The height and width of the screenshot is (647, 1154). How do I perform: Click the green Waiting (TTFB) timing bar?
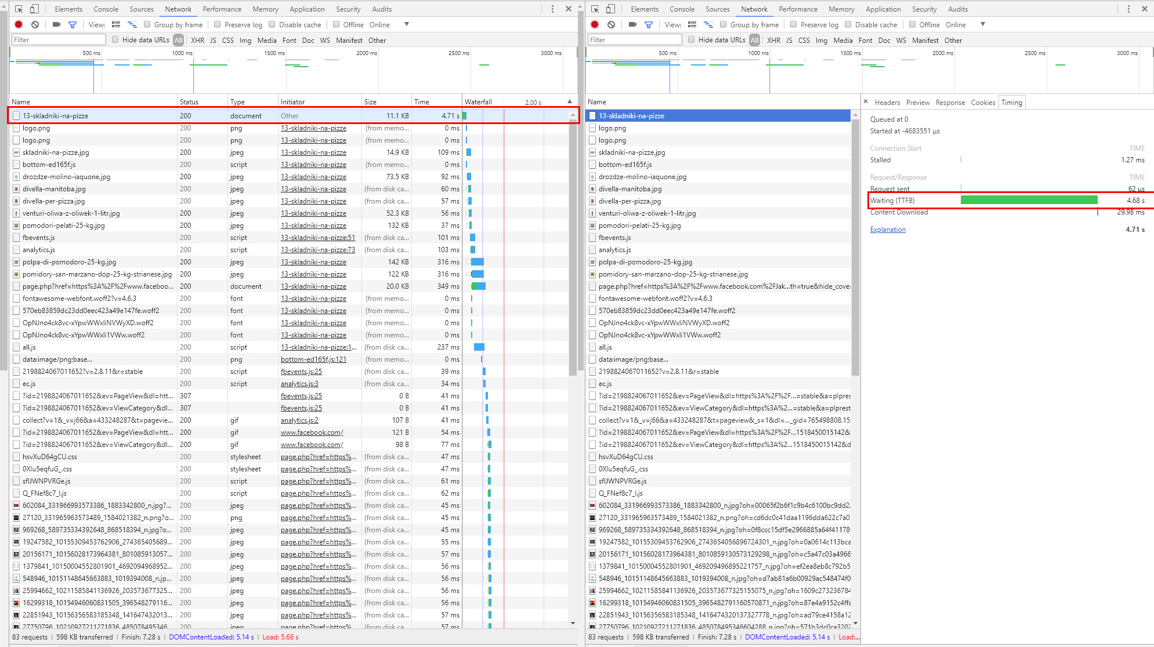[x=1029, y=200]
